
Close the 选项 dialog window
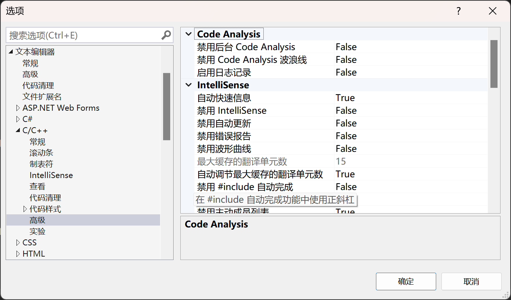point(493,11)
